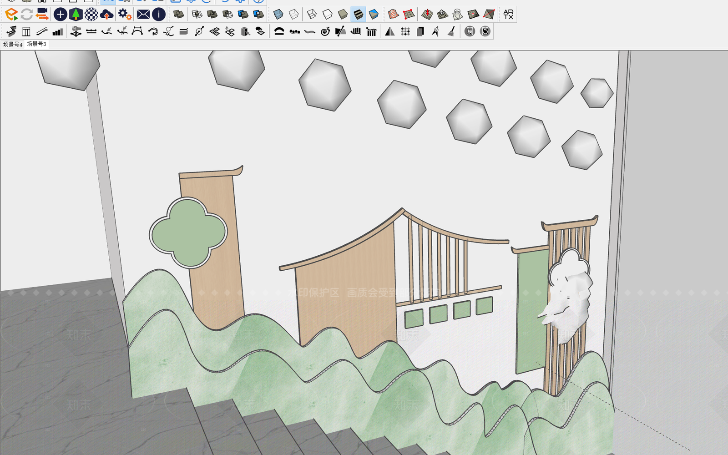This screenshot has width=728, height=455.
Task: Click the green quatrefoil shape in model
Action: coord(188,233)
